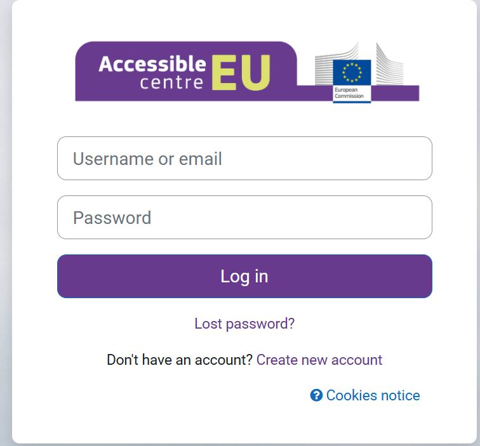Viewport: 480px width, 446px height.
Task: Focus the Password input field
Action: (x=244, y=218)
